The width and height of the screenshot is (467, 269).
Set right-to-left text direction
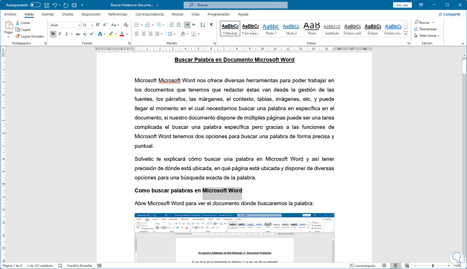point(194,25)
